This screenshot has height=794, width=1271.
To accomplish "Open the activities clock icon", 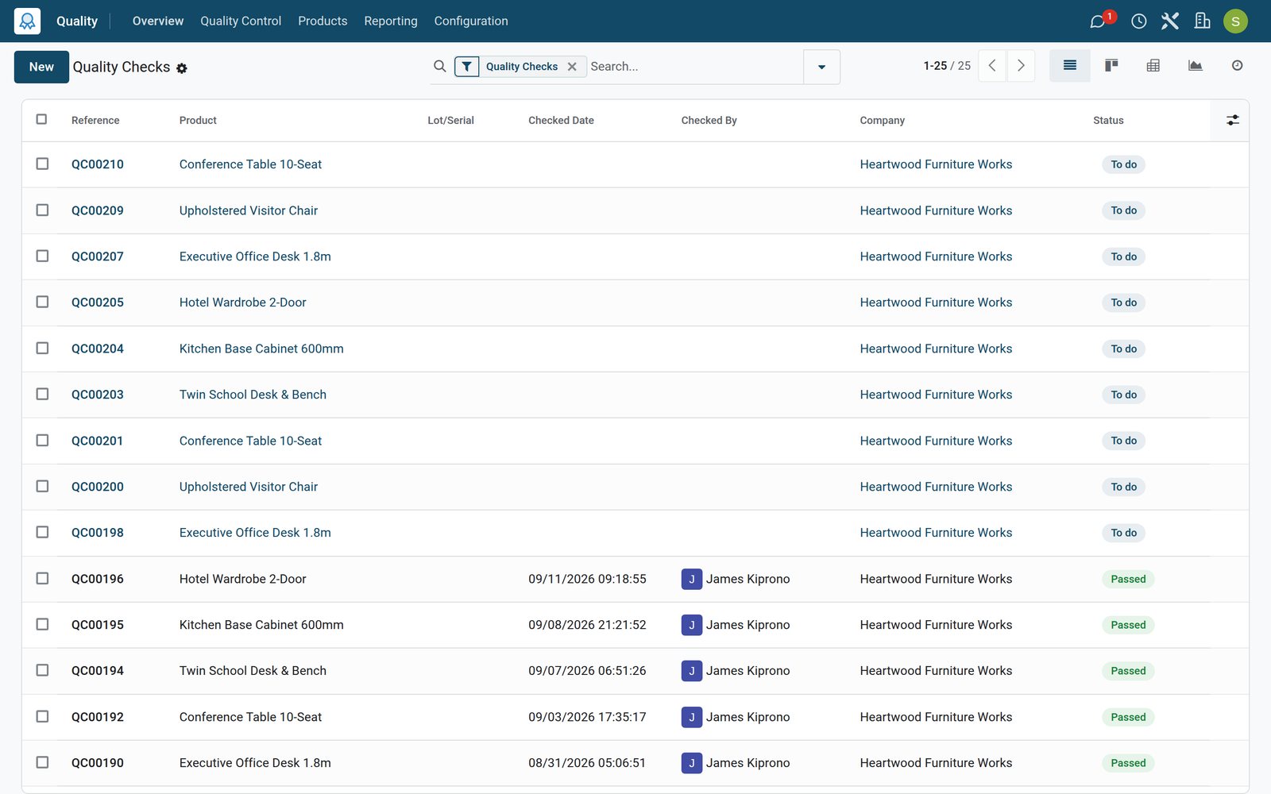I will pos(1138,21).
